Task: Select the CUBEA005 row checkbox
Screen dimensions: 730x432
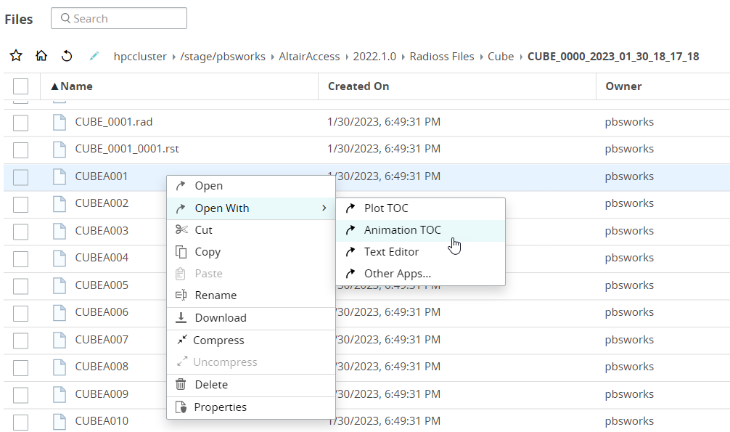Action: [20, 285]
